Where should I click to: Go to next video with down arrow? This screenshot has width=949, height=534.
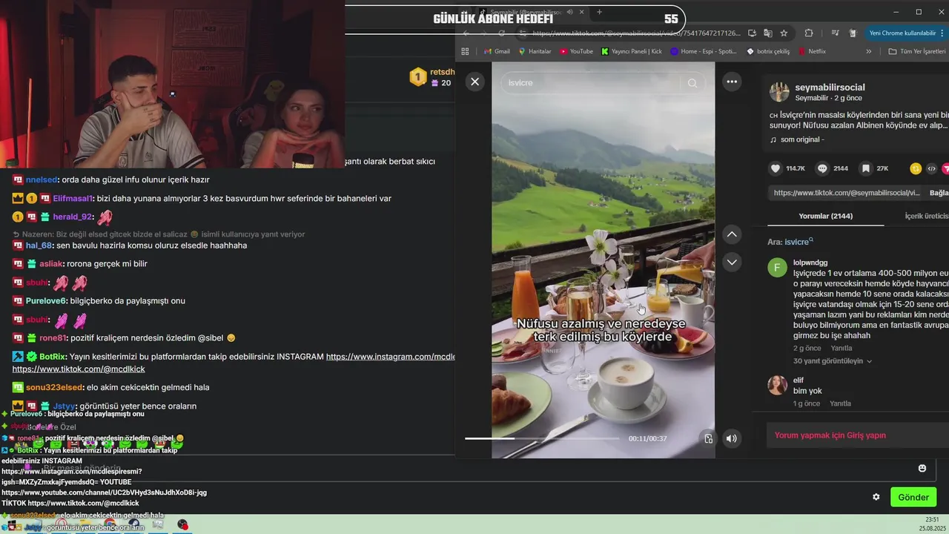732,262
